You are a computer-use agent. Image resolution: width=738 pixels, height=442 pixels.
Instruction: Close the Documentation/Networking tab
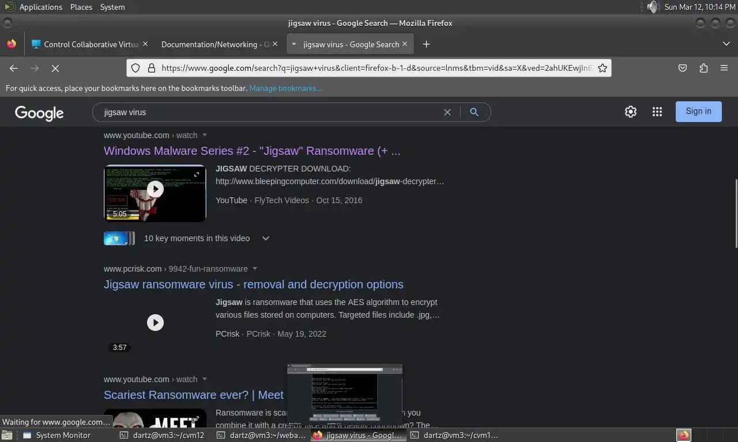275,44
